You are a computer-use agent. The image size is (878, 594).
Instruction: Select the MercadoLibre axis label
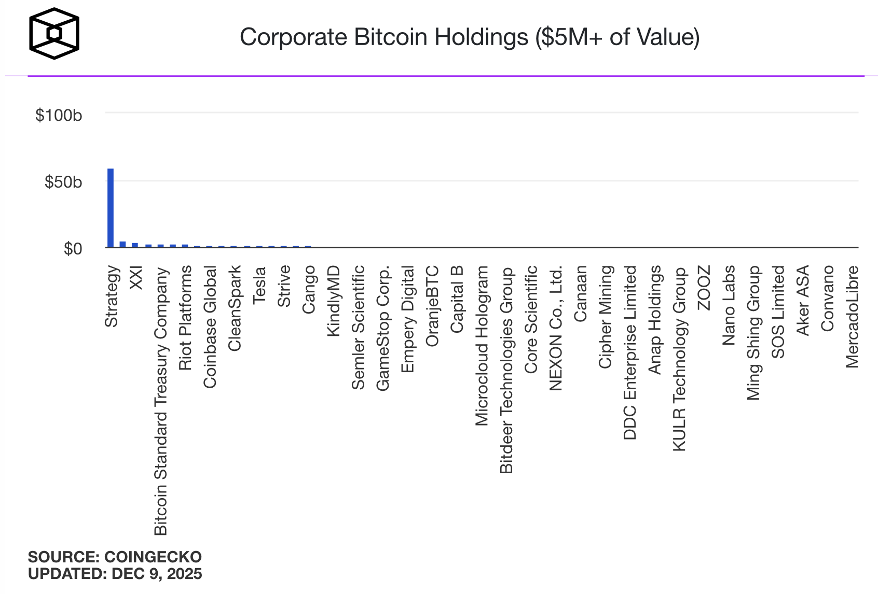pyautogui.click(x=852, y=317)
